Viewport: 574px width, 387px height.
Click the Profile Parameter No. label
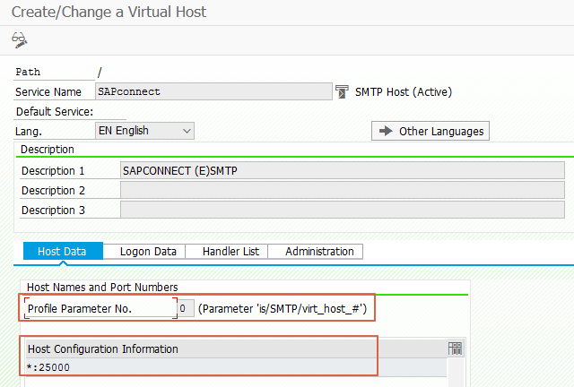point(80,309)
